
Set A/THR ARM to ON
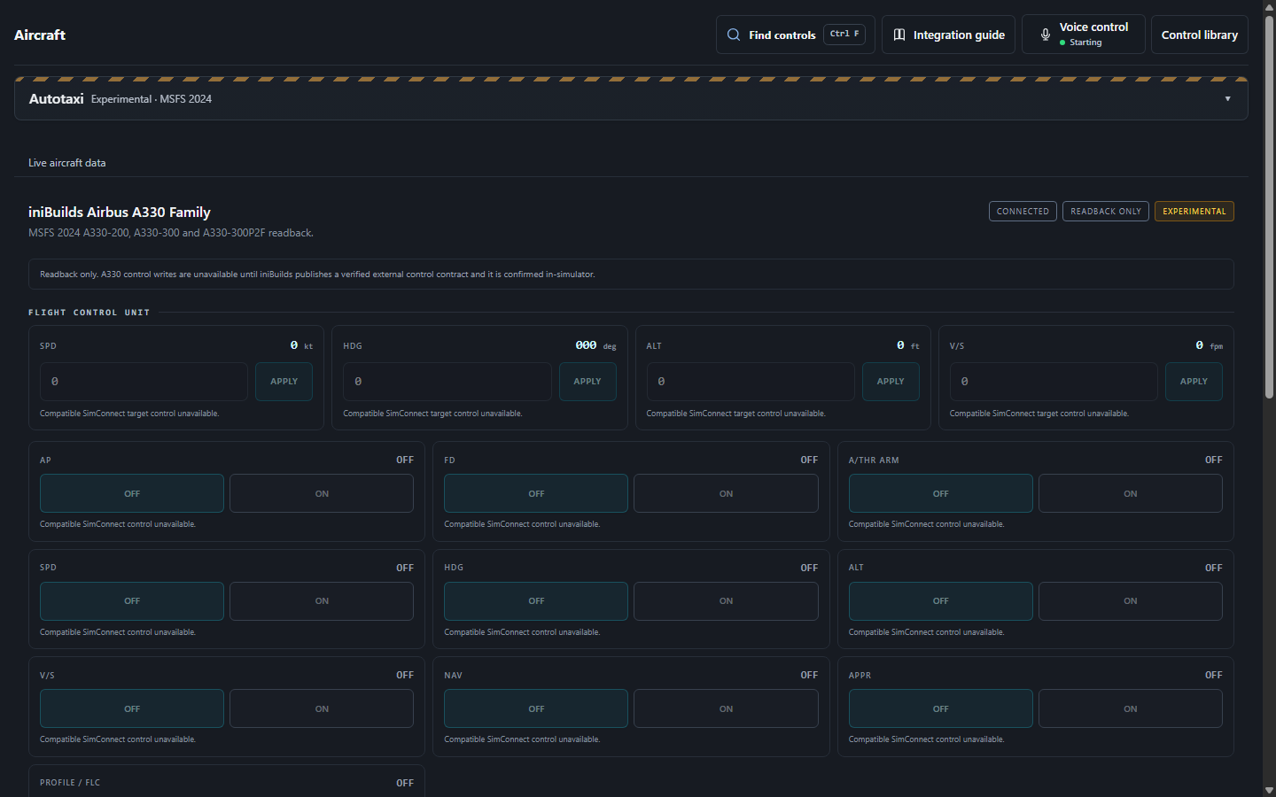point(1131,493)
